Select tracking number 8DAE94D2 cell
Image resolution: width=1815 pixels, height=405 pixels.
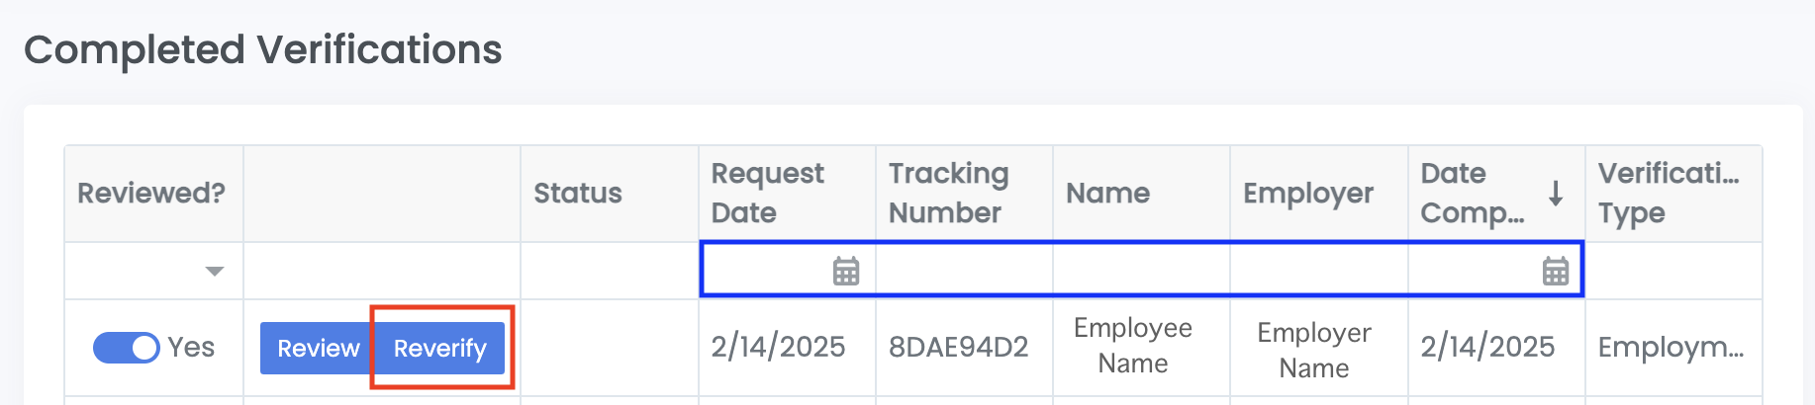coord(958,347)
